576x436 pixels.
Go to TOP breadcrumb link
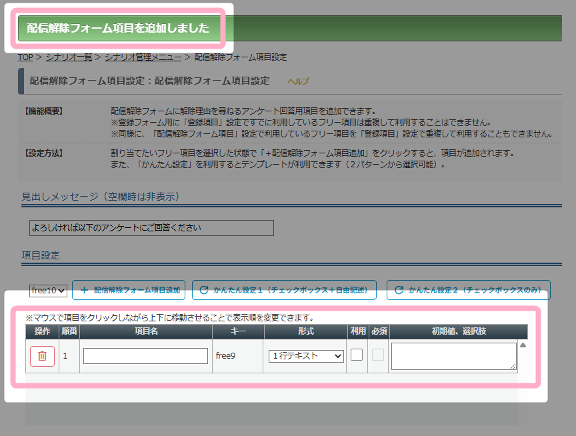(x=25, y=57)
